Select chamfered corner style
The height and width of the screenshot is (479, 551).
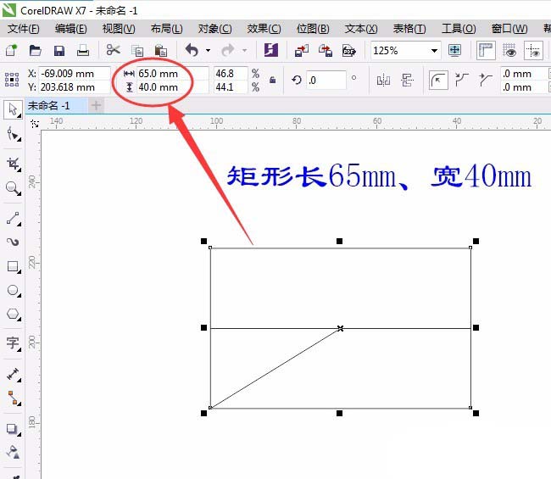click(485, 81)
